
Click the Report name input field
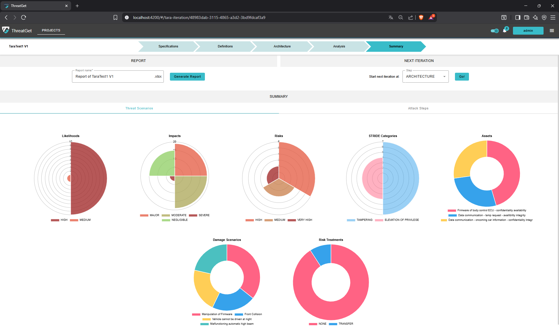click(114, 77)
